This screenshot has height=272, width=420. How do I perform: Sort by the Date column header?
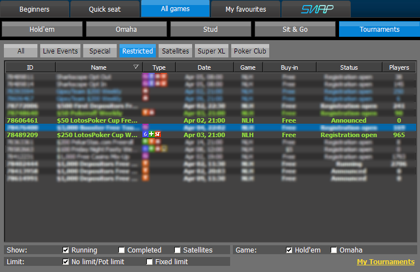pyautogui.click(x=204, y=67)
